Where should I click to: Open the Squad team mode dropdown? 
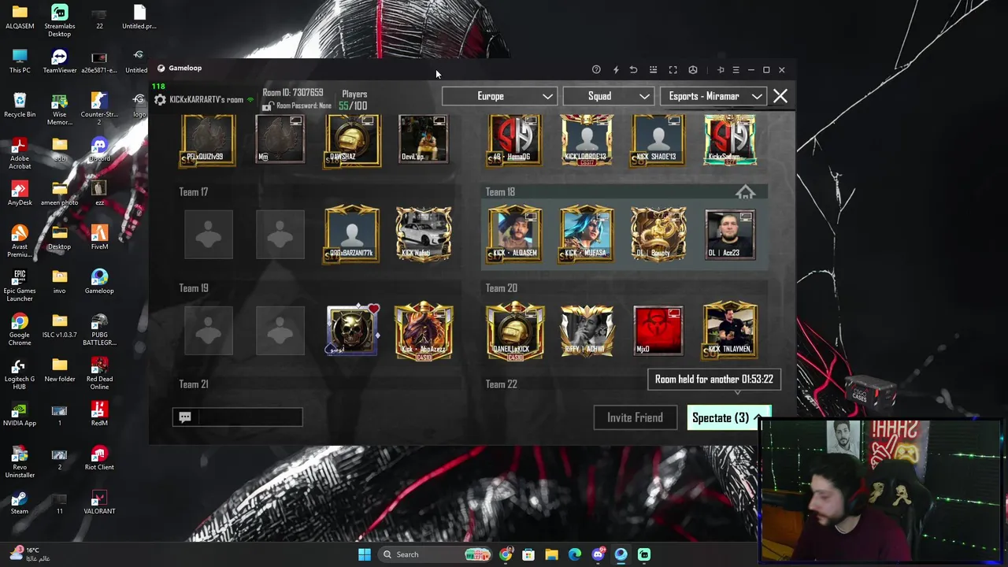click(x=610, y=96)
